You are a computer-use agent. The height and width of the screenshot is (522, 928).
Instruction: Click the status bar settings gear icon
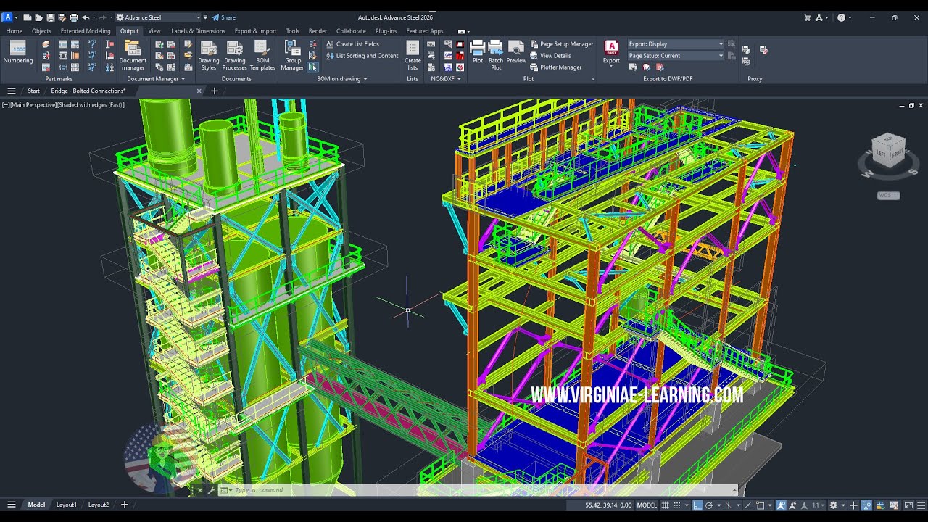[x=833, y=505]
